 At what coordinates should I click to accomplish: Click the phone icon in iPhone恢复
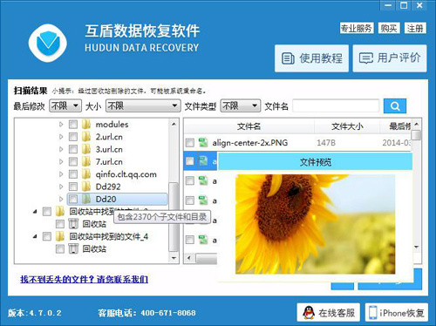coord(372,313)
